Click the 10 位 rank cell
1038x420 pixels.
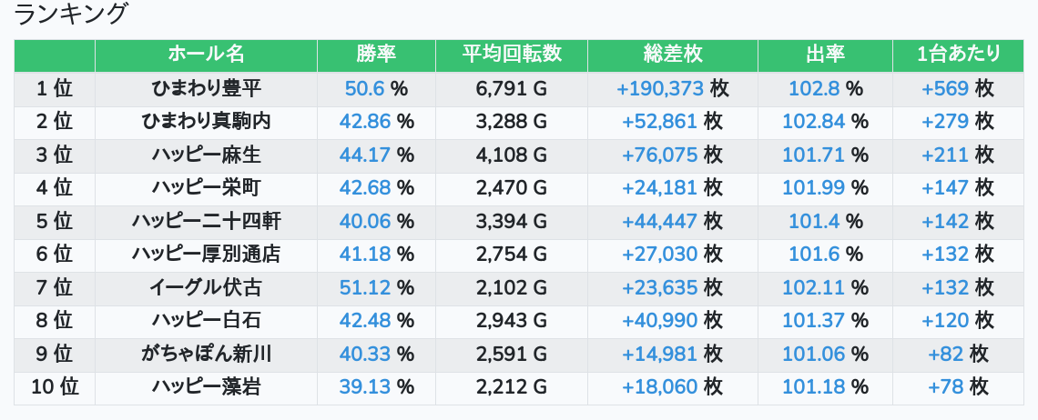pos(55,387)
